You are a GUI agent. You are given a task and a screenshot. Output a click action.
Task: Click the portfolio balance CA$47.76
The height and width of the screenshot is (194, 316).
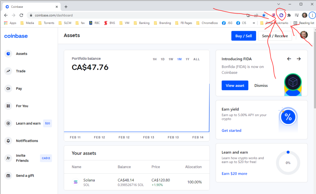(x=90, y=67)
